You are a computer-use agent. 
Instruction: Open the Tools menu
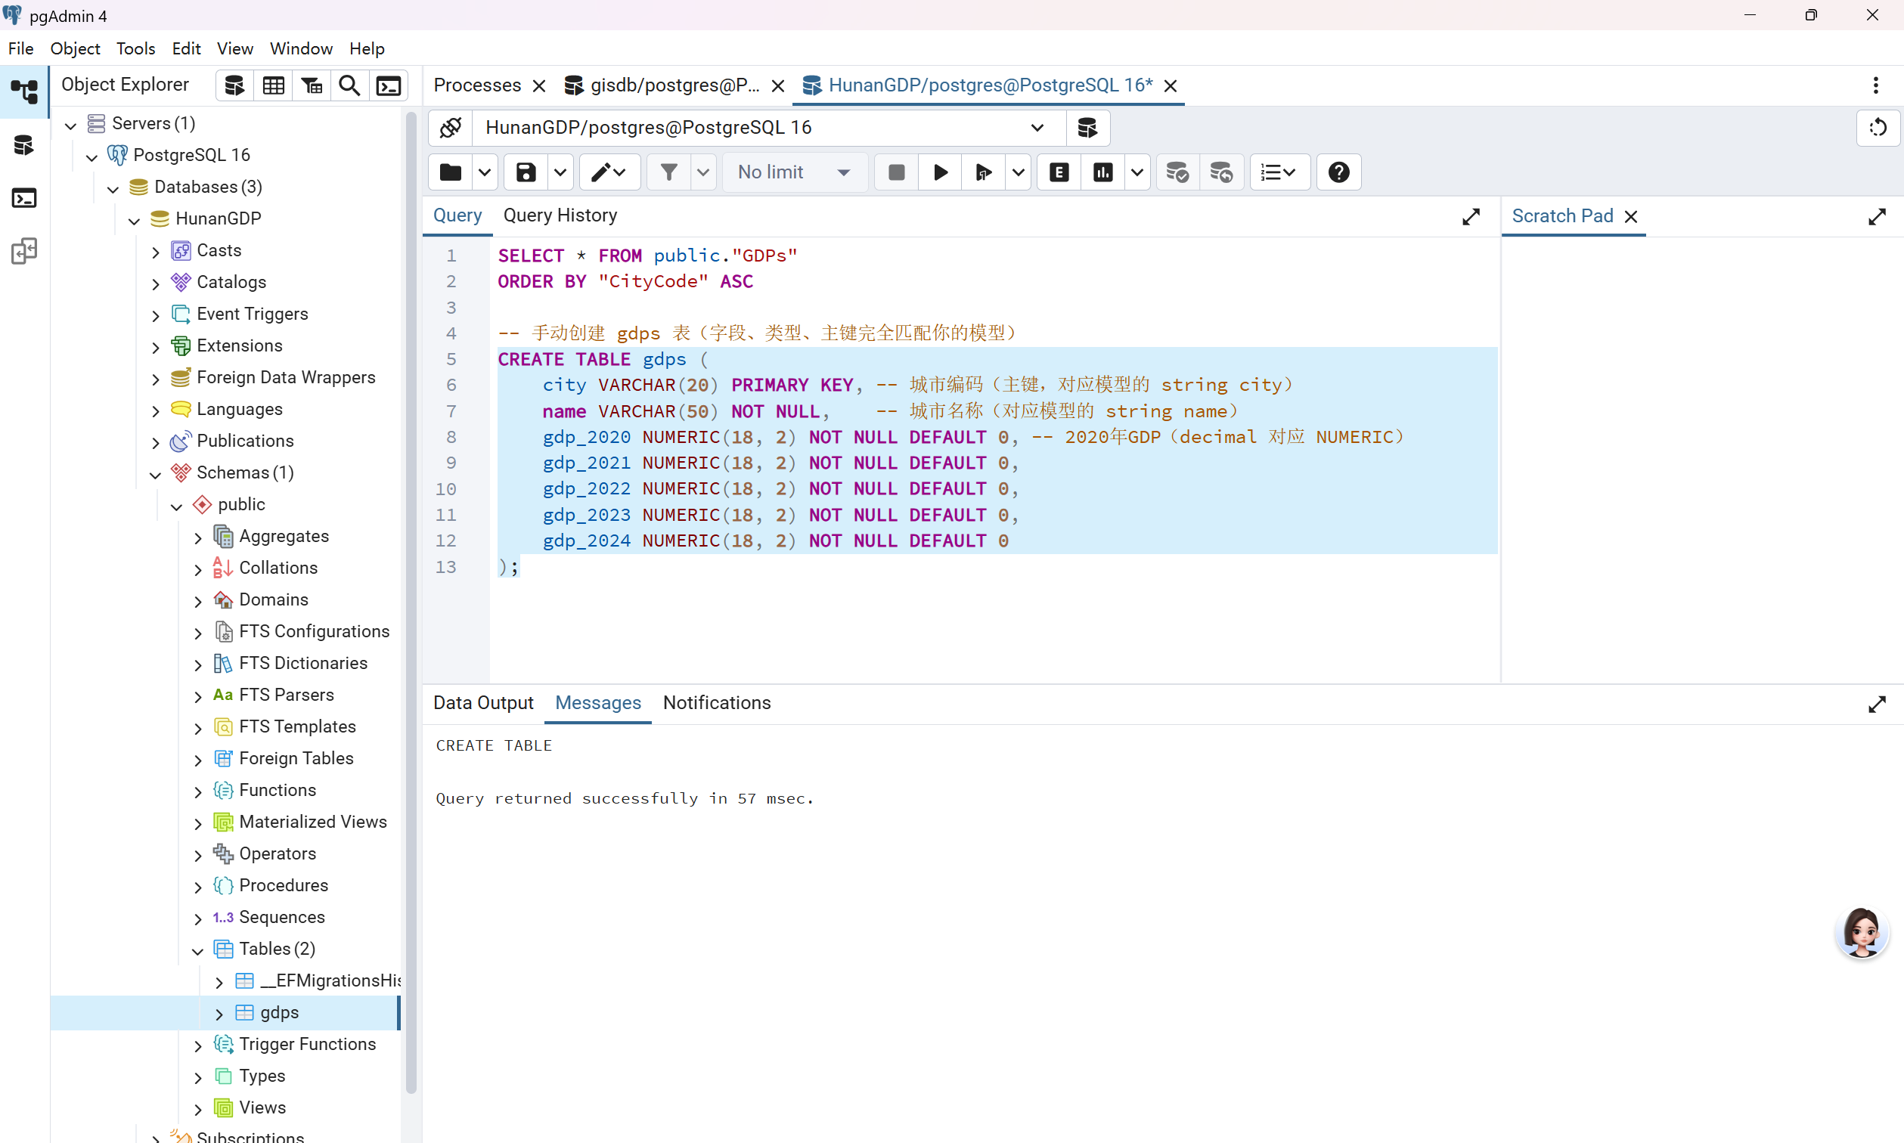click(x=135, y=48)
